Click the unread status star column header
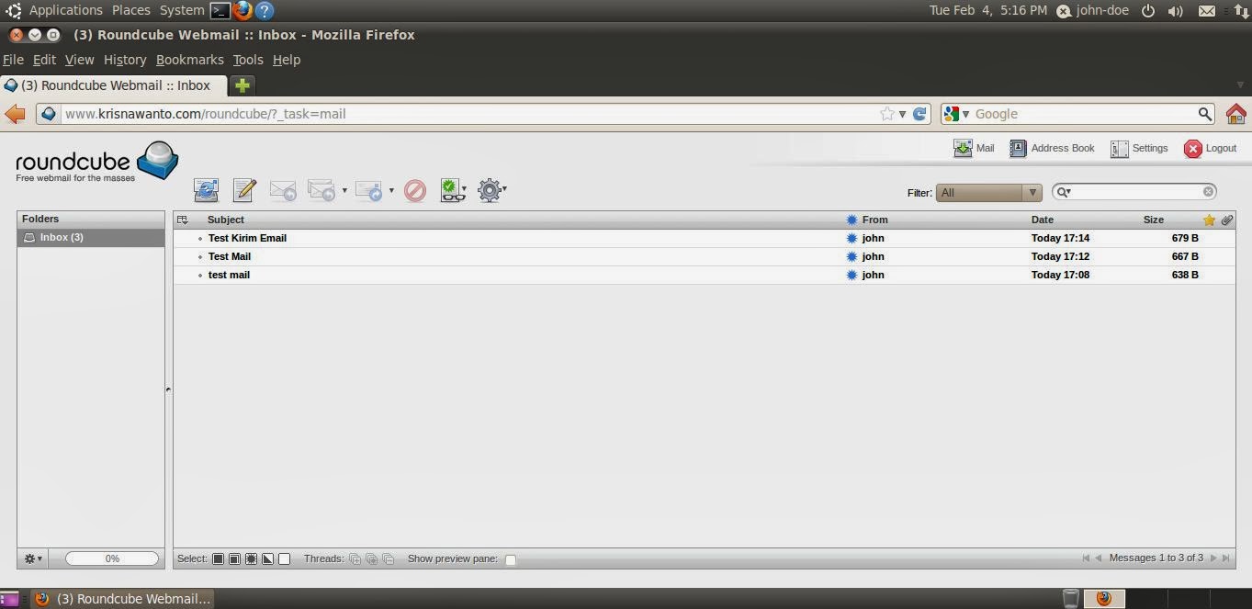 point(852,220)
